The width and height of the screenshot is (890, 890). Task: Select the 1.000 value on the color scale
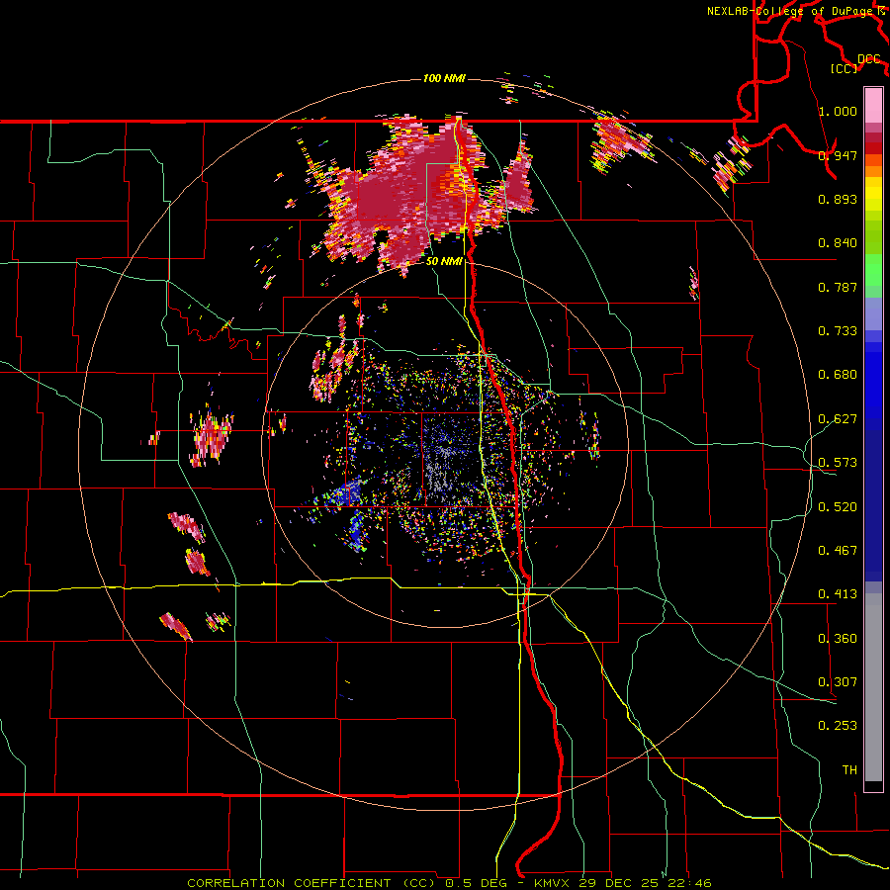coord(838,111)
